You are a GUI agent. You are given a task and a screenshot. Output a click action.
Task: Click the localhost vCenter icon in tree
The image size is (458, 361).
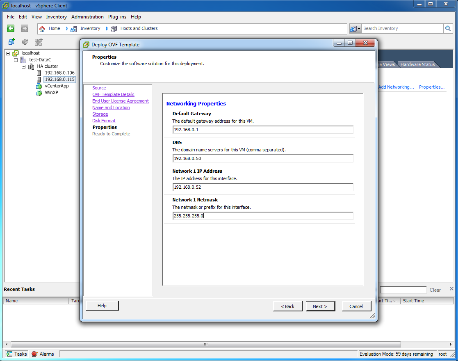click(x=16, y=53)
